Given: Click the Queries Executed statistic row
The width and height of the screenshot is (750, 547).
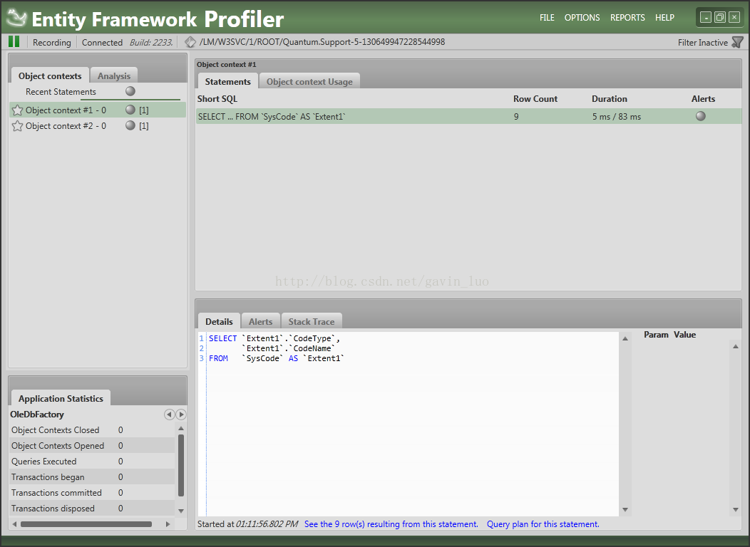Looking at the screenshot, I should 92,462.
